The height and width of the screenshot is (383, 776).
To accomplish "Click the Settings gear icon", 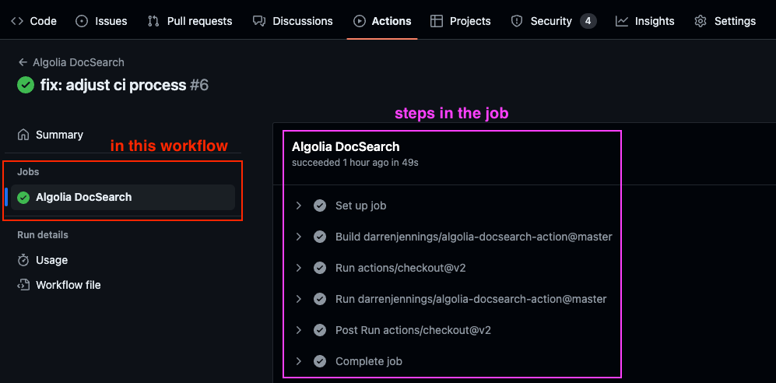I will [701, 21].
